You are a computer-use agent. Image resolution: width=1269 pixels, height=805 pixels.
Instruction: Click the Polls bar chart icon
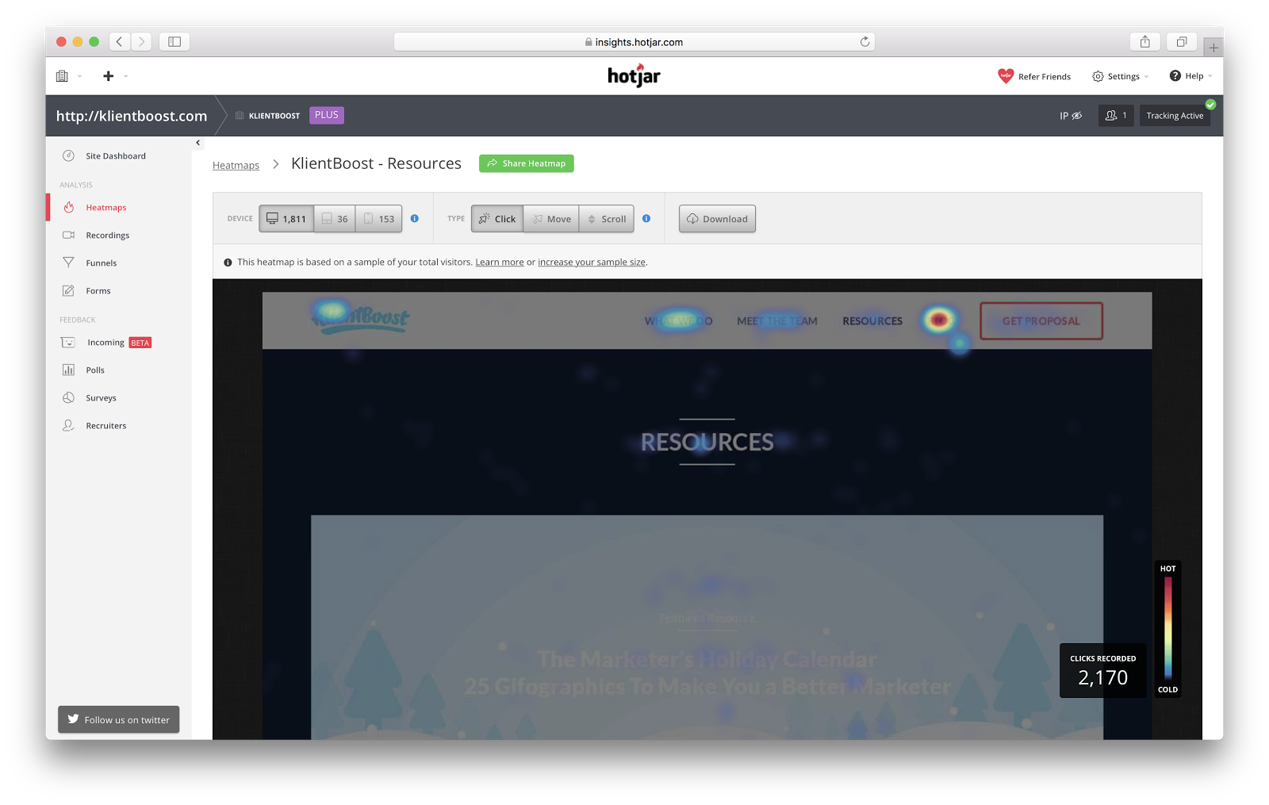click(69, 370)
